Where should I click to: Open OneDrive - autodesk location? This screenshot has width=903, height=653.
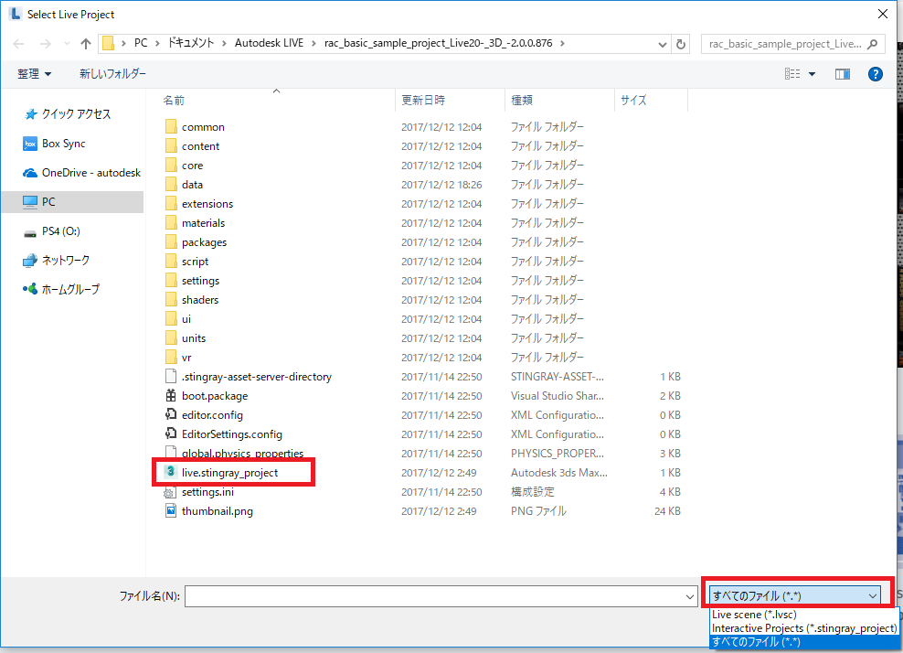pos(81,173)
